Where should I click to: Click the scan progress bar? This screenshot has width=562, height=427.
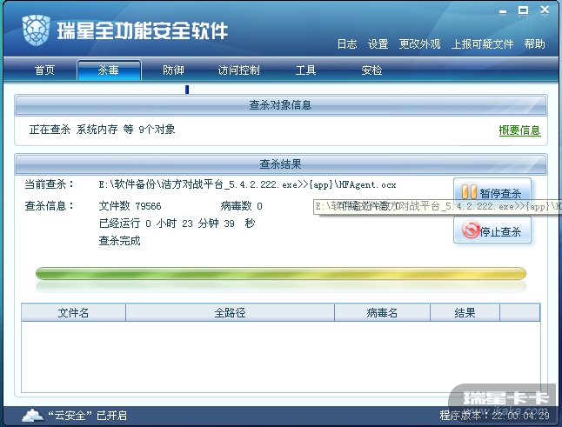tap(281, 274)
